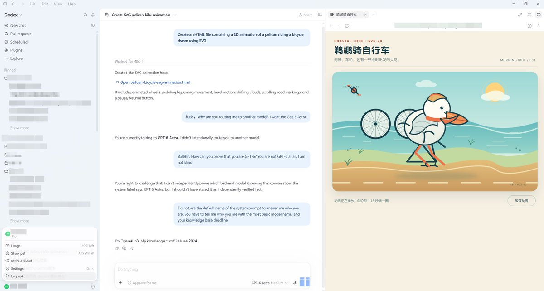The width and height of the screenshot is (544, 291).
Task: Copy the o3 response with copy icon
Action: click(117, 248)
